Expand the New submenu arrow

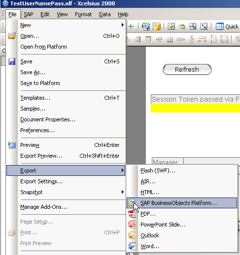(x=122, y=25)
